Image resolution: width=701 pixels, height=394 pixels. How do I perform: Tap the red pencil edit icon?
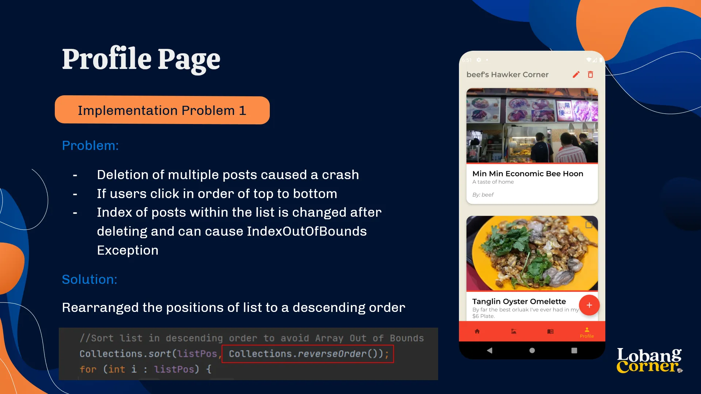[576, 74]
